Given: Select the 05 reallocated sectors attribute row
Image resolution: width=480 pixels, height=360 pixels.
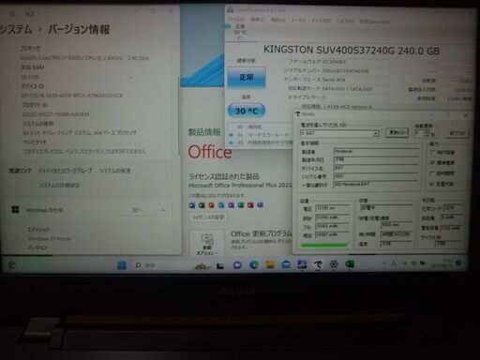Looking at the screenshot, I should [x=261, y=142].
